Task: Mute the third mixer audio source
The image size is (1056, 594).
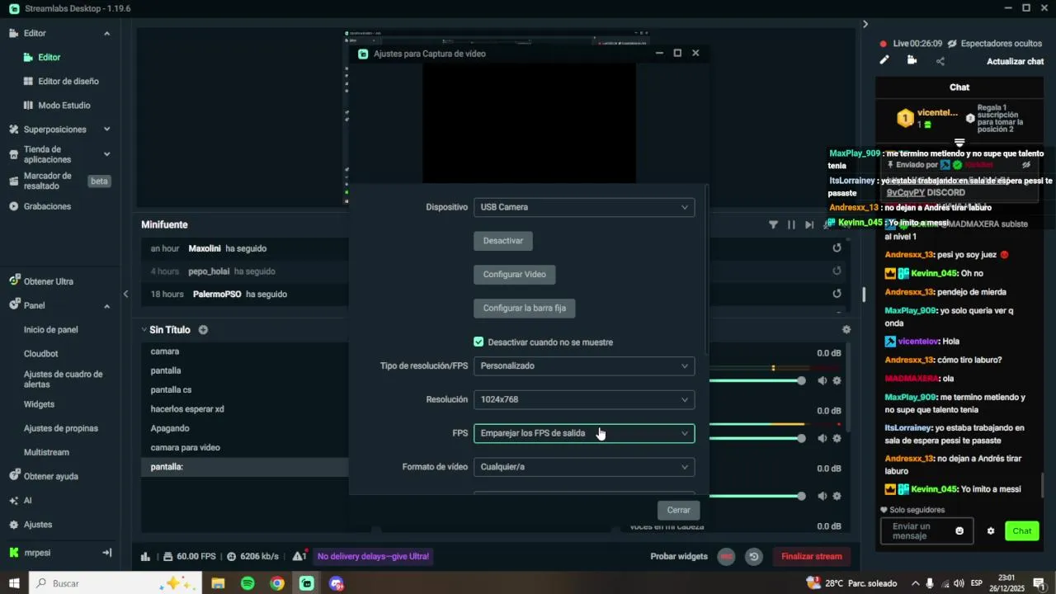Action: click(822, 496)
